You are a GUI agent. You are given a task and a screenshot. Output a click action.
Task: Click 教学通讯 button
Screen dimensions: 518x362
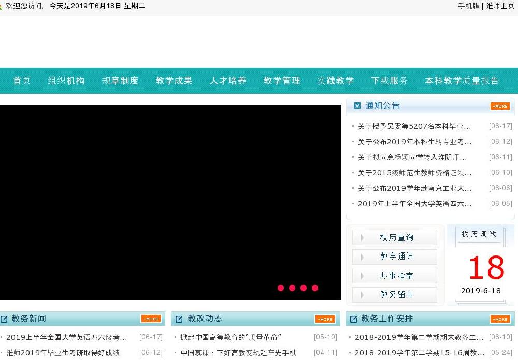pos(395,257)
